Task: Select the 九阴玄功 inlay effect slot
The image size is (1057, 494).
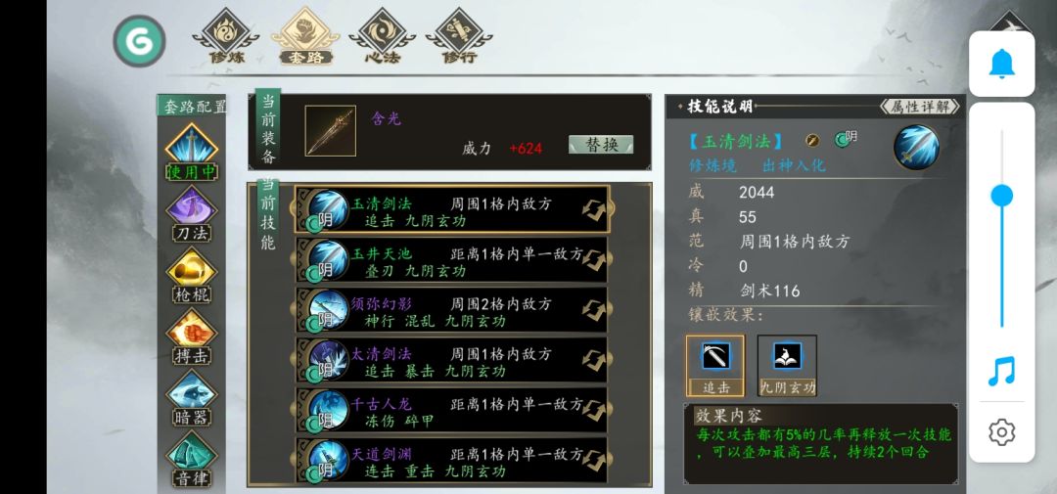Action: [787, 365]
